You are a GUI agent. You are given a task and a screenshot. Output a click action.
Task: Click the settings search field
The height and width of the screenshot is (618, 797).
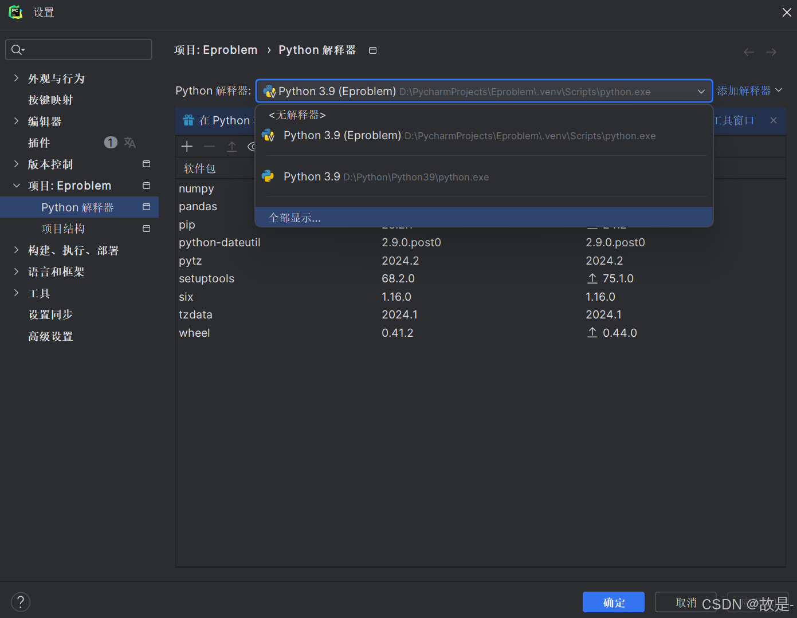[78, 50]
